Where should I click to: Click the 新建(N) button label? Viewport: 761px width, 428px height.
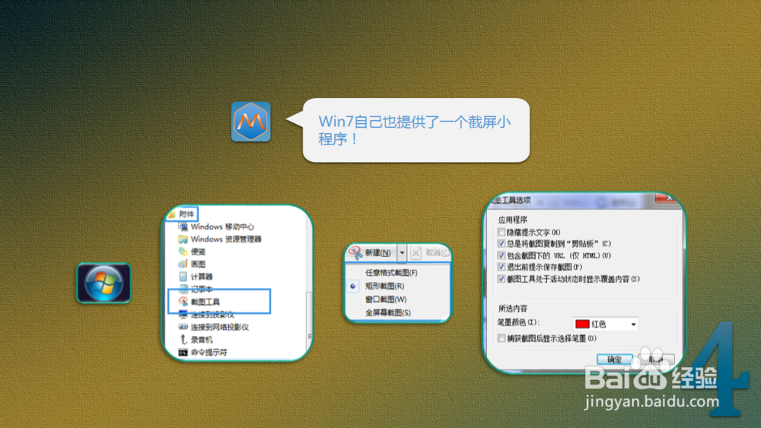pyautogui.click(x=377, y=252)
